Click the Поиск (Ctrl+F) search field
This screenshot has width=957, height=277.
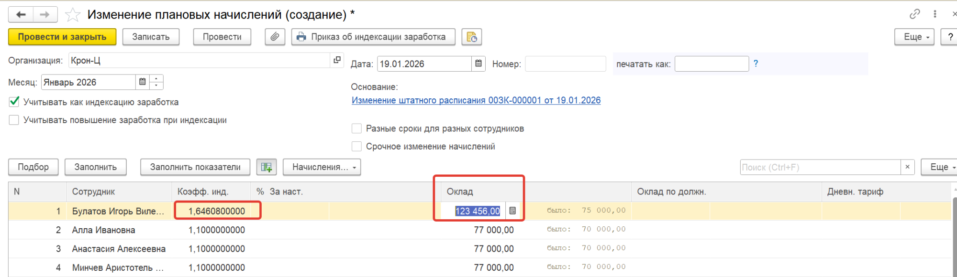[x=820, y=167]
